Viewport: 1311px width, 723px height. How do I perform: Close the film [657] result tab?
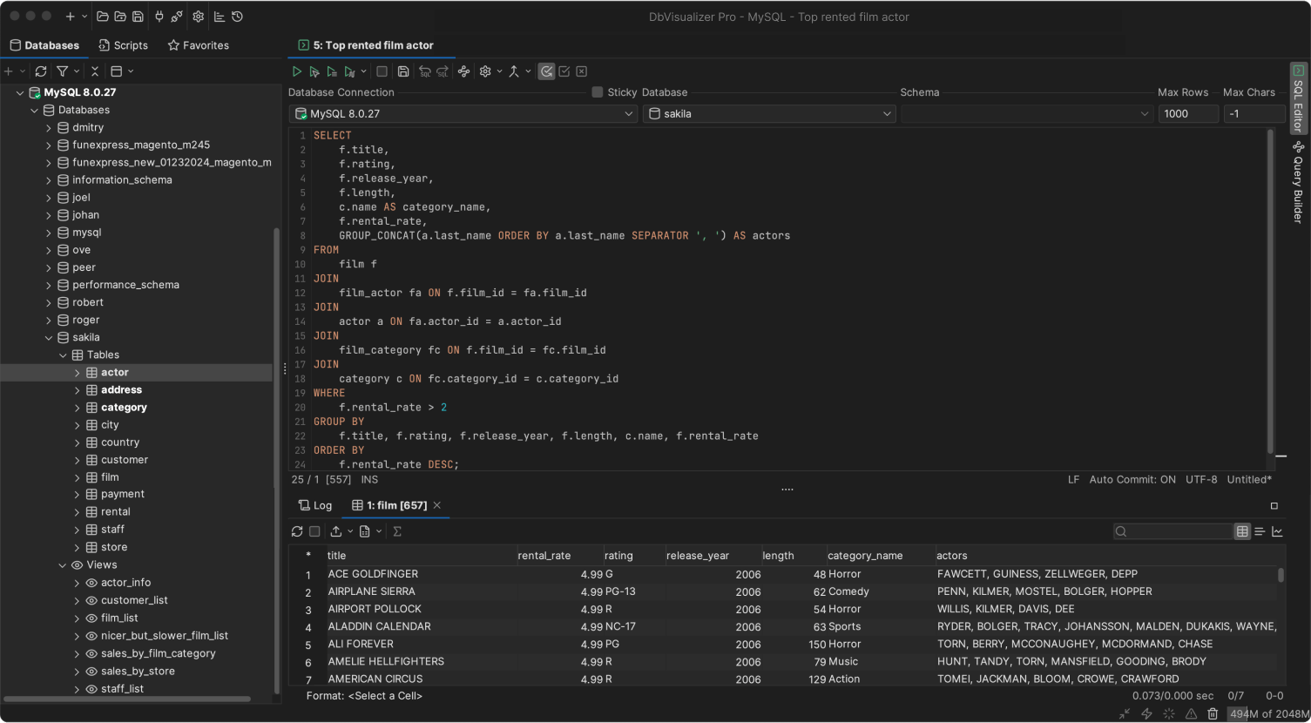437,505
